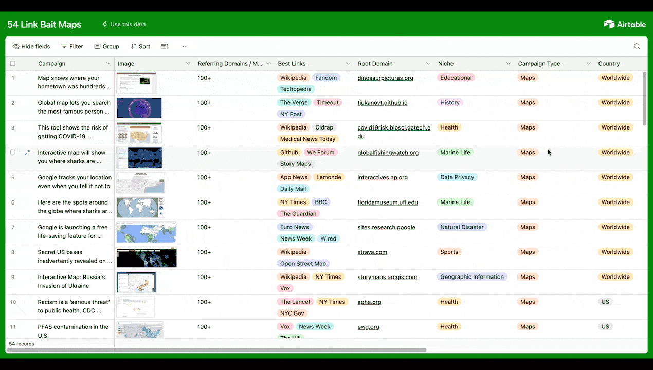Select 'PFAS contamination in the U.S.' campaign

click(73, 331)
